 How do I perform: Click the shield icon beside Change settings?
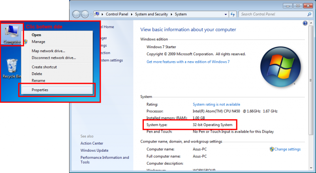(272, 149)
